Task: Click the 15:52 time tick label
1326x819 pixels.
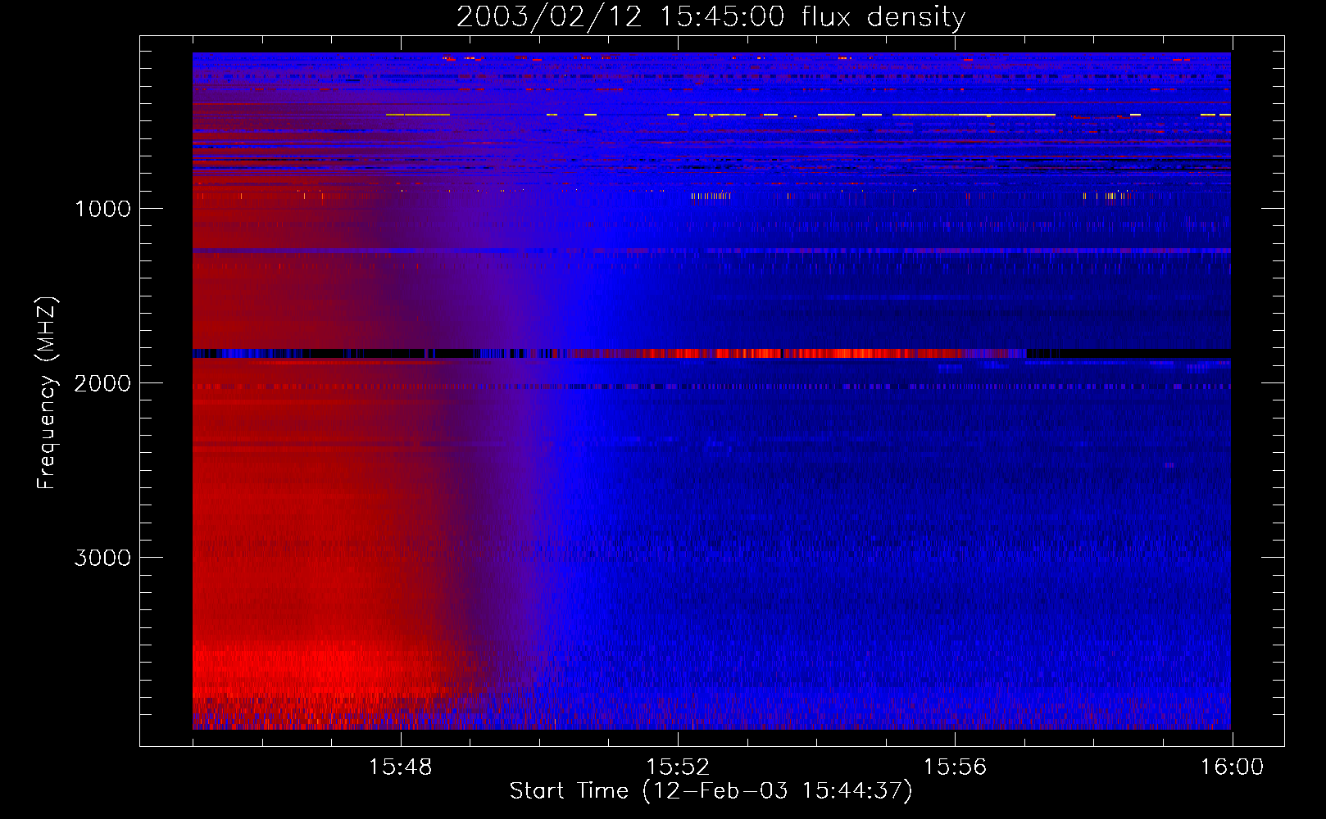Action: [x=678, y=767]
